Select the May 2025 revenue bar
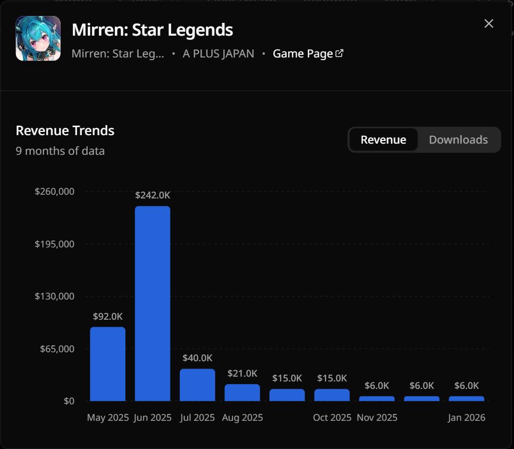This screenshot has height=449, width=514. point(108,364)
